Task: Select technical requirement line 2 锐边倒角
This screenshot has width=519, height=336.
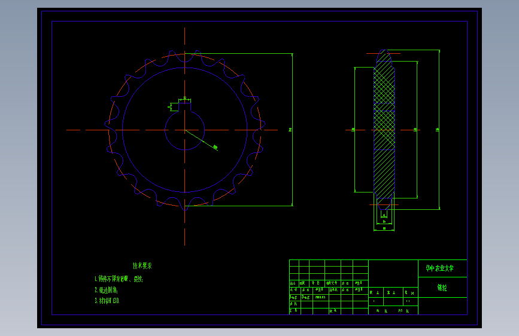Action: coord(106,290)
